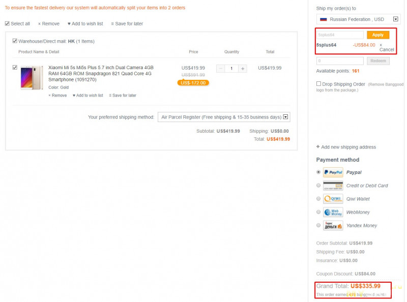Viewport: 407px width, 302px height.
Task: Click the orange Apply coupon button
Action: pyautogui.click(x=378, y=35)
